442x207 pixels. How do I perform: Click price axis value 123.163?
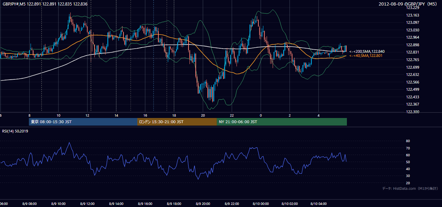413,15
